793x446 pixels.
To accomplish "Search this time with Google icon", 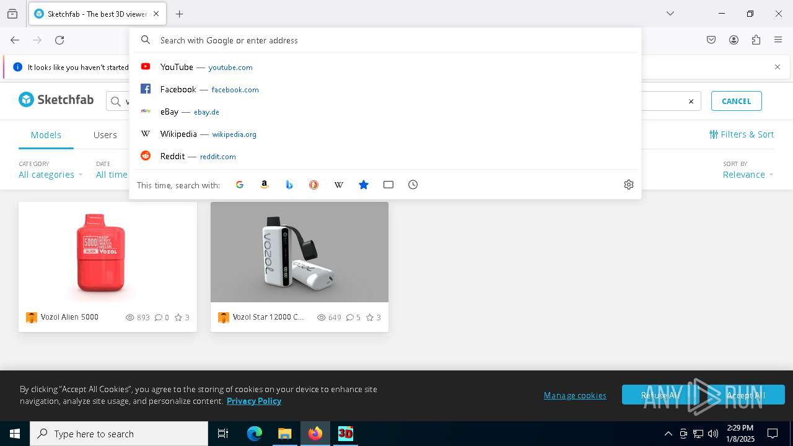I will coord(240,185).
